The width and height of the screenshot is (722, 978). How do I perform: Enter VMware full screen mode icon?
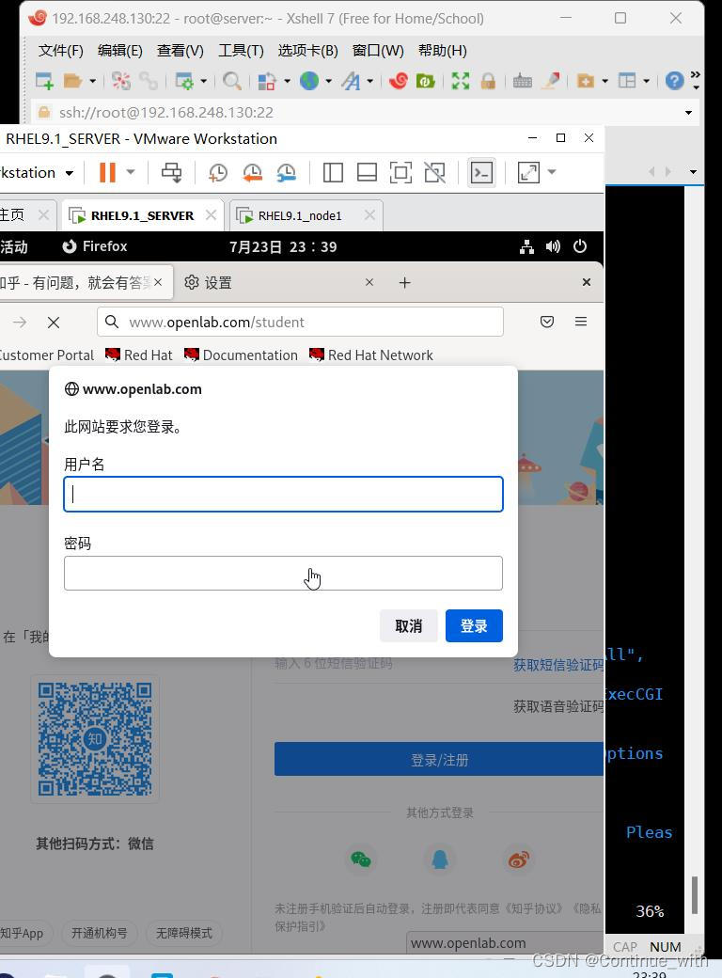coord(400,173)
